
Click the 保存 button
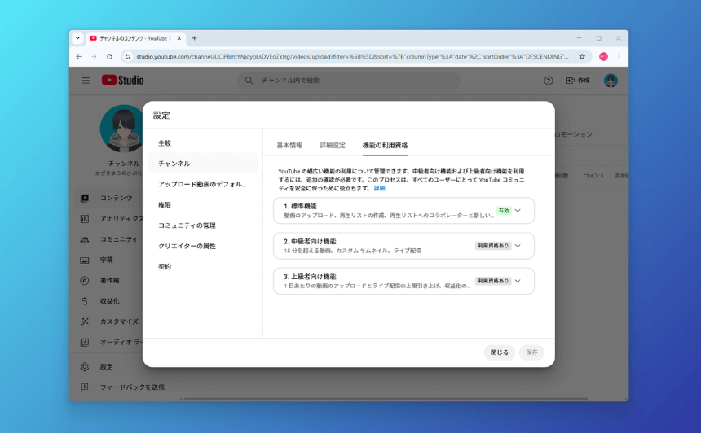531,352
